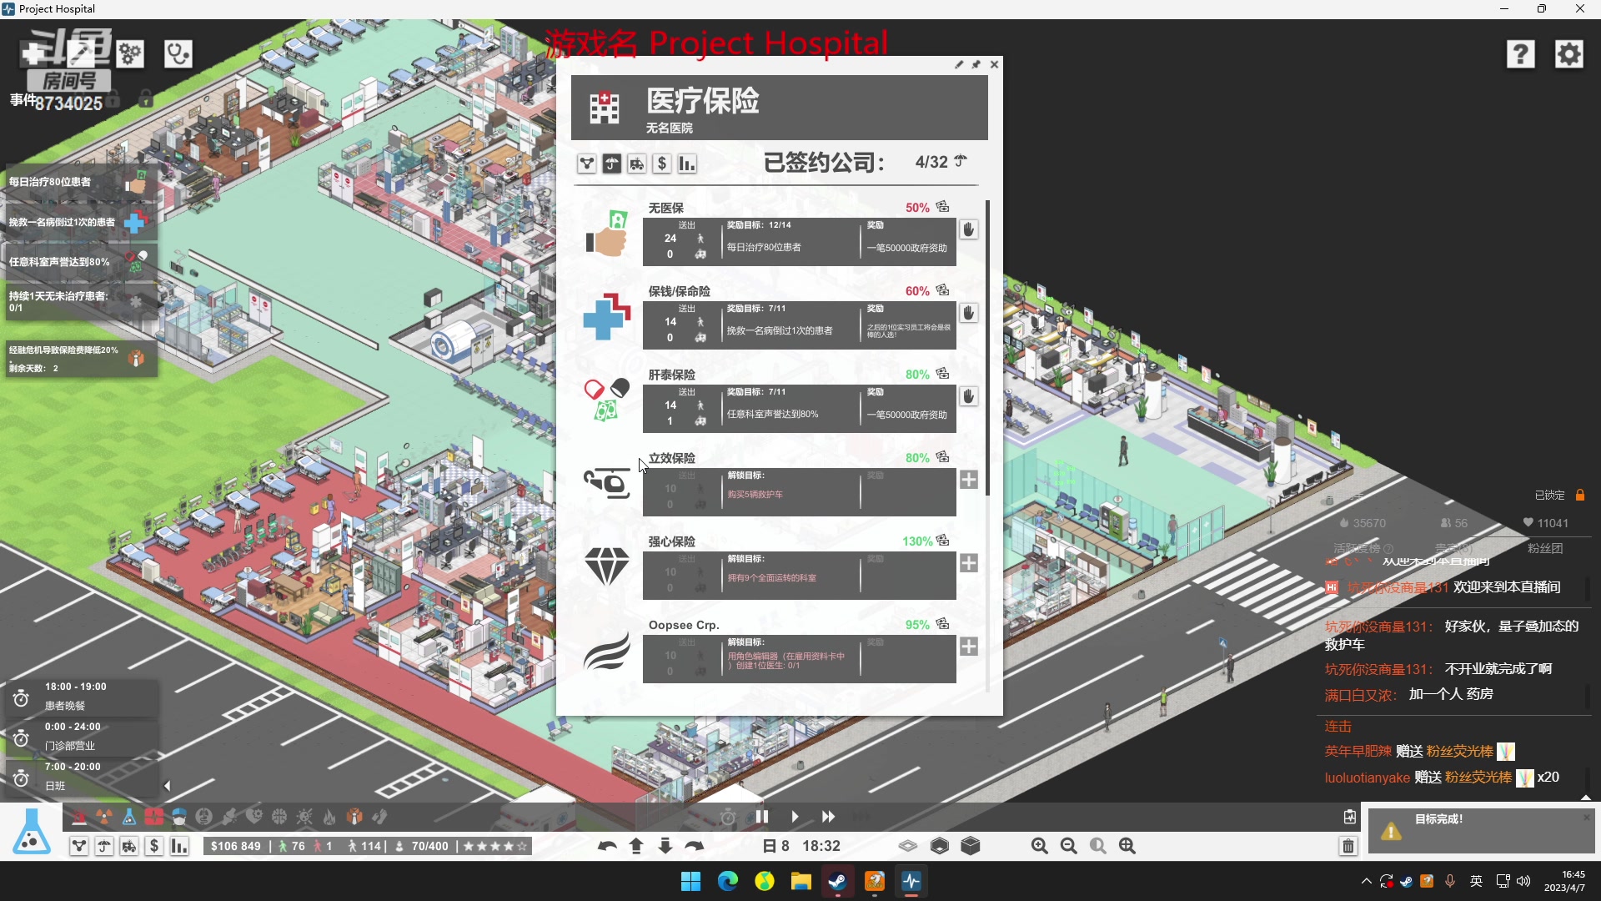Open the dollar finance tab in panel

coord(662,164)
